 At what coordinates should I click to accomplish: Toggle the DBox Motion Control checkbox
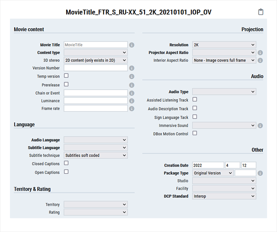pos(195,133)
